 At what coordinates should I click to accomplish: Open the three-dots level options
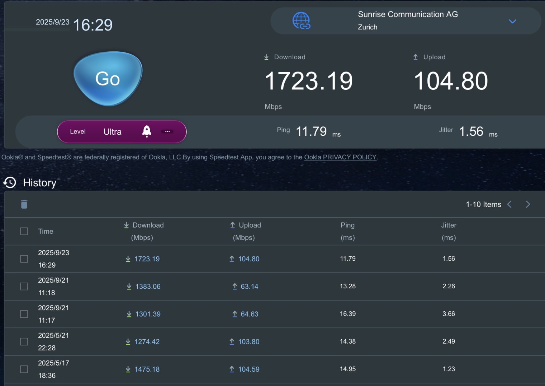point(167,131)
